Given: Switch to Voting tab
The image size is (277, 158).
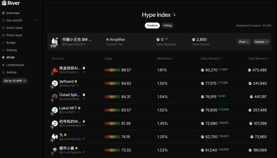Looking at the screenshot, I should tap(167, 25).
